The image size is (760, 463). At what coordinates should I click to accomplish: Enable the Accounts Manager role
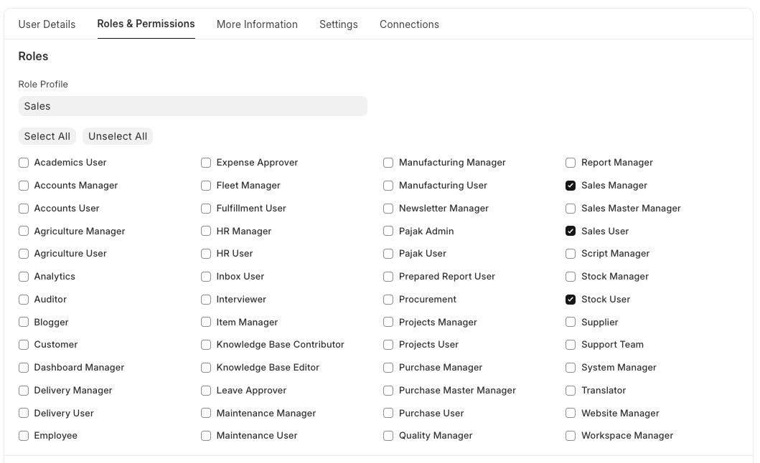23,185
